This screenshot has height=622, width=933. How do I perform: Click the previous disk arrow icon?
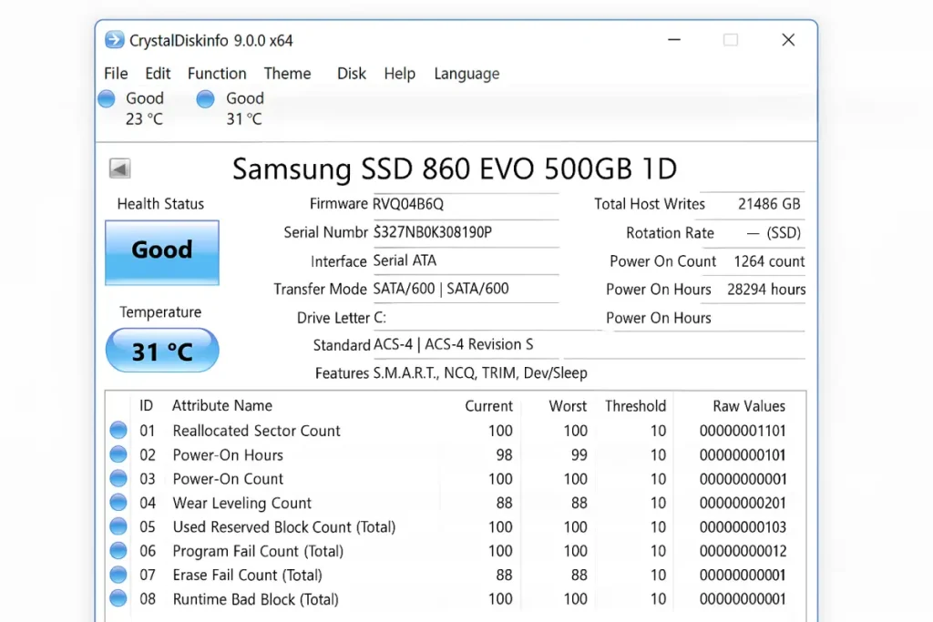(119, 168)
